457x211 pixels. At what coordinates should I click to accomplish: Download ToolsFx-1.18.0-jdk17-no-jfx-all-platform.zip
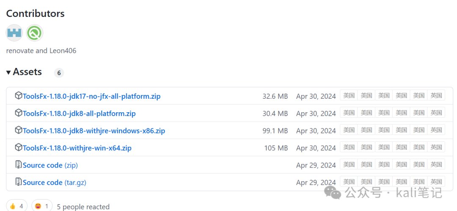click(91, 96)
